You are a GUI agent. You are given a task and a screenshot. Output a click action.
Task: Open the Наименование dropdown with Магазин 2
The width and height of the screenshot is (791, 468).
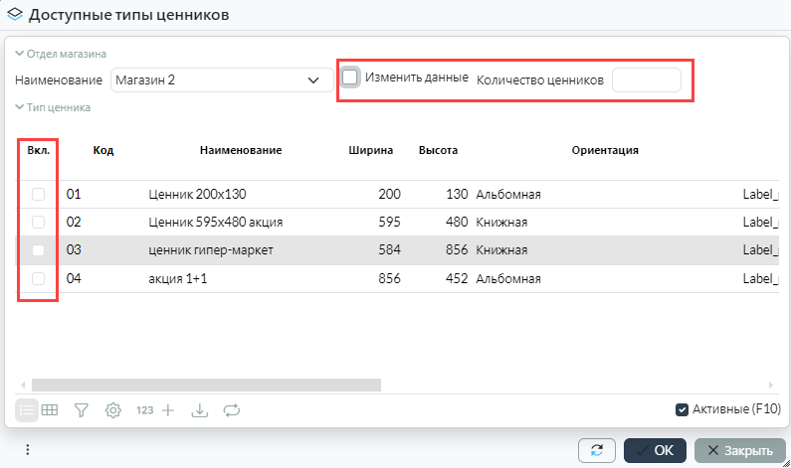tap(221, 79)
